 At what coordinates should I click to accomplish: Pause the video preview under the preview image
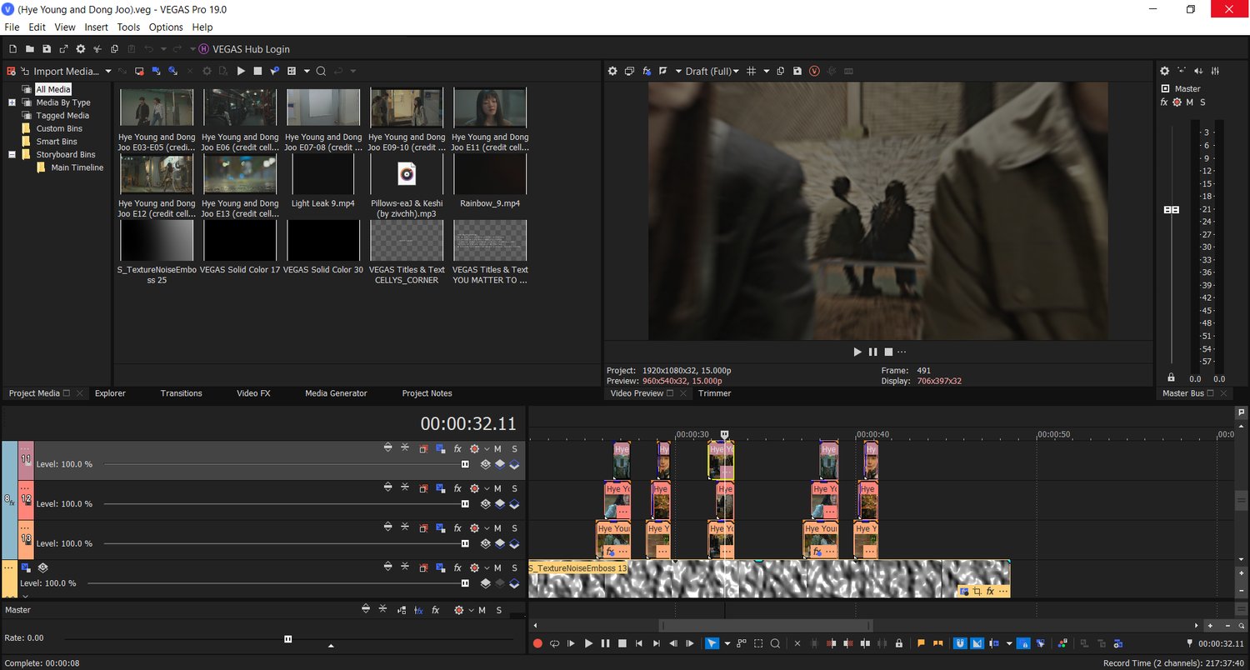[873, 352]
